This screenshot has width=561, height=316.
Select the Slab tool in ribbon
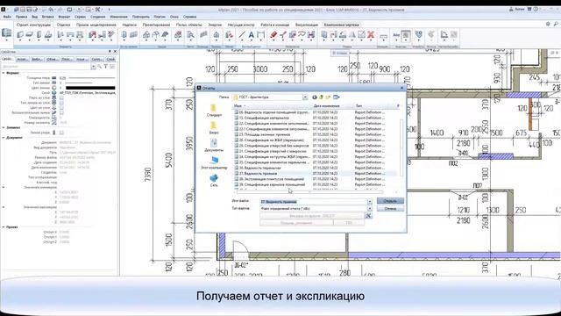(30, 35)
